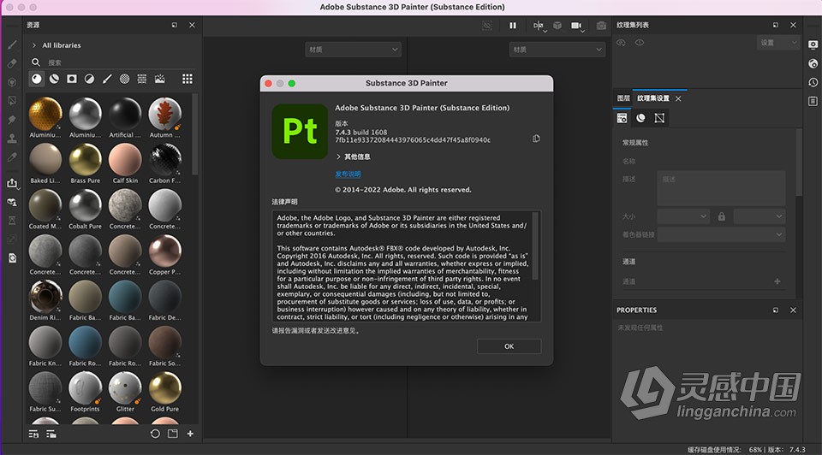Screen dimensions: 822x455
Task: Switch to the 图层 tab
Action: click(623, 98)
